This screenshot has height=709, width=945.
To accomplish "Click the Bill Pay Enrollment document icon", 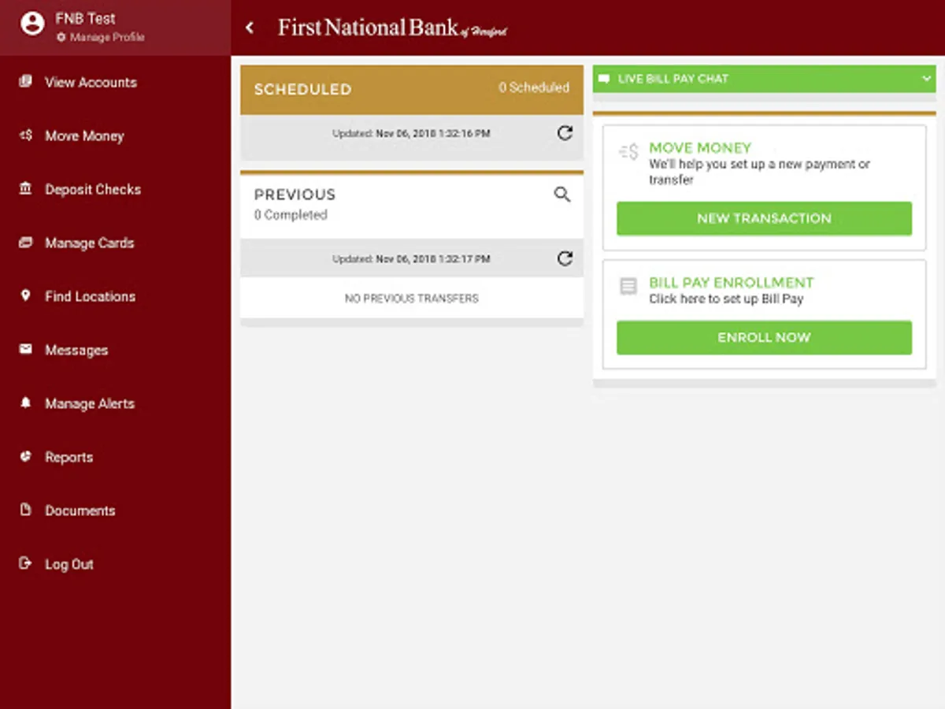I will pos(628,286).
